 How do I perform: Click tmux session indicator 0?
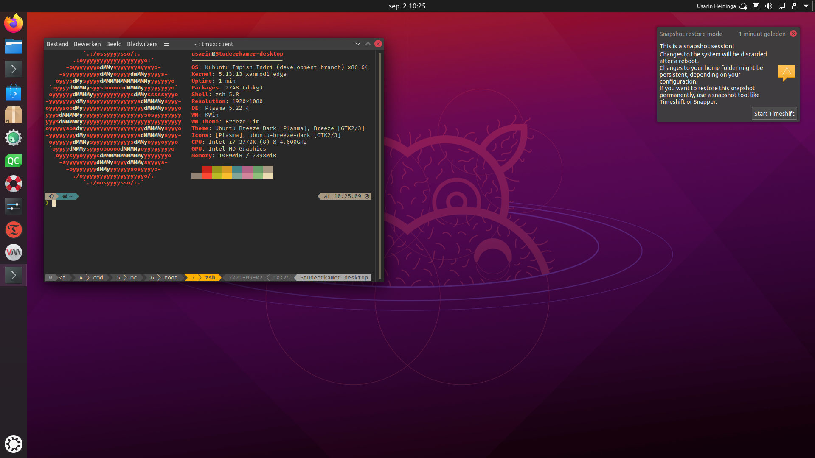[x=51, y=278]
